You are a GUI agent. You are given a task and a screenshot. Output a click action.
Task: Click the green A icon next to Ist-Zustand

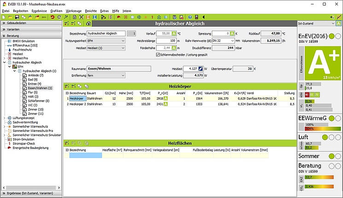338,23
